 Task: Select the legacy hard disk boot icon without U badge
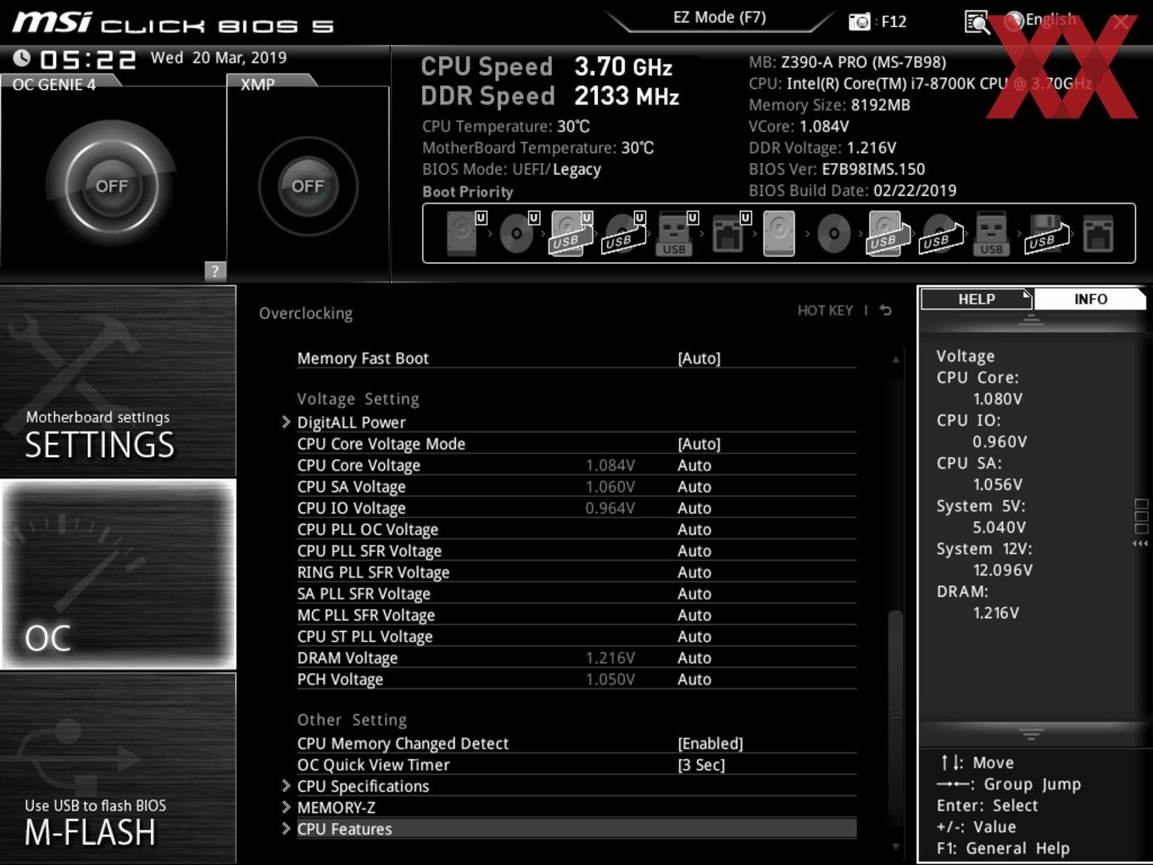(779, 233)
